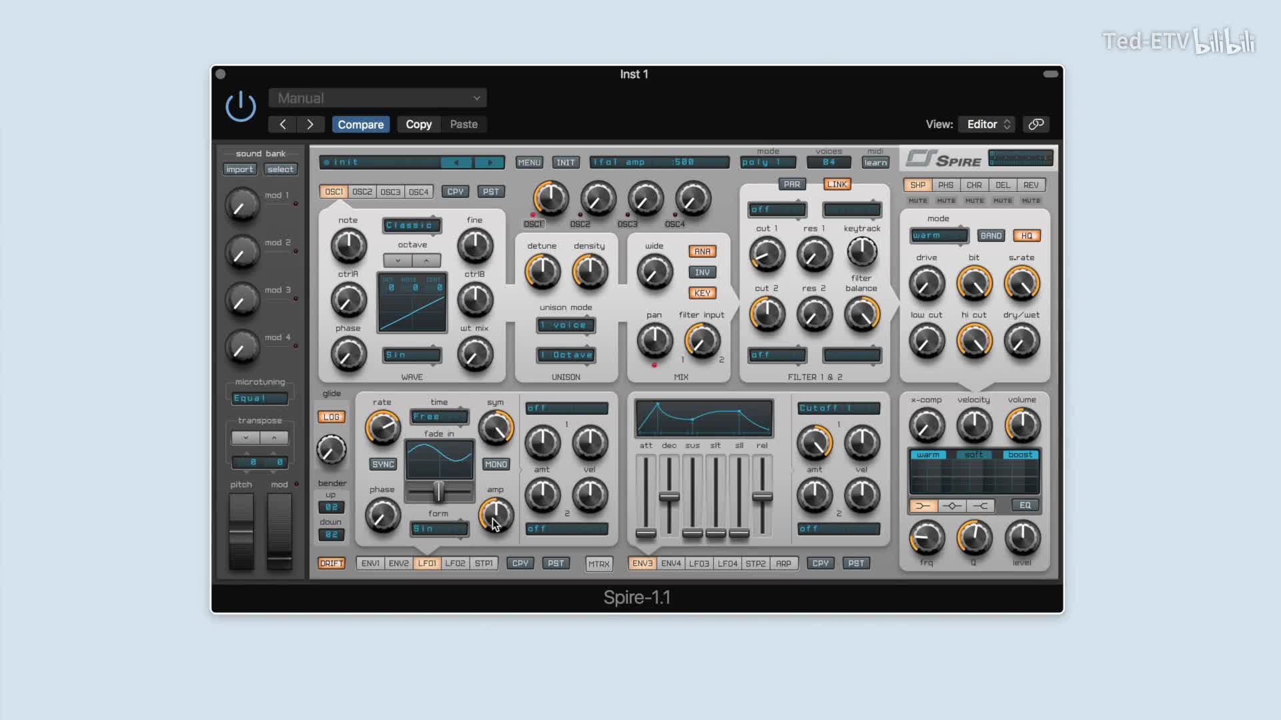Open the Manual preset dropdown
This screenshot has width=1281, height=720.
[x=378, y=98]
